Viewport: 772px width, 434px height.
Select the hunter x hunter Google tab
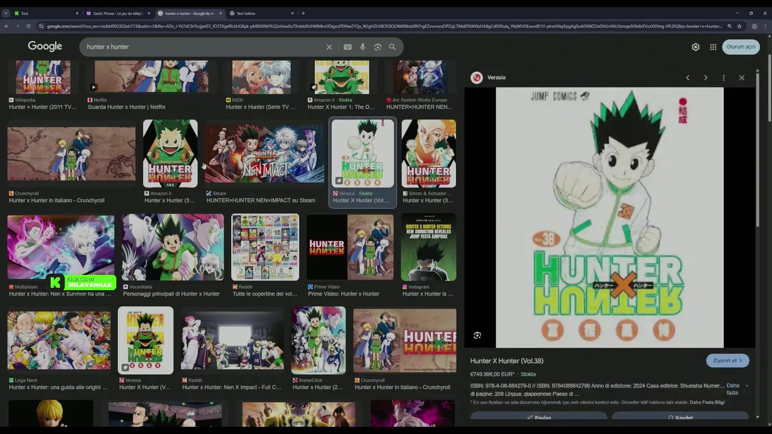coord(189,13)
